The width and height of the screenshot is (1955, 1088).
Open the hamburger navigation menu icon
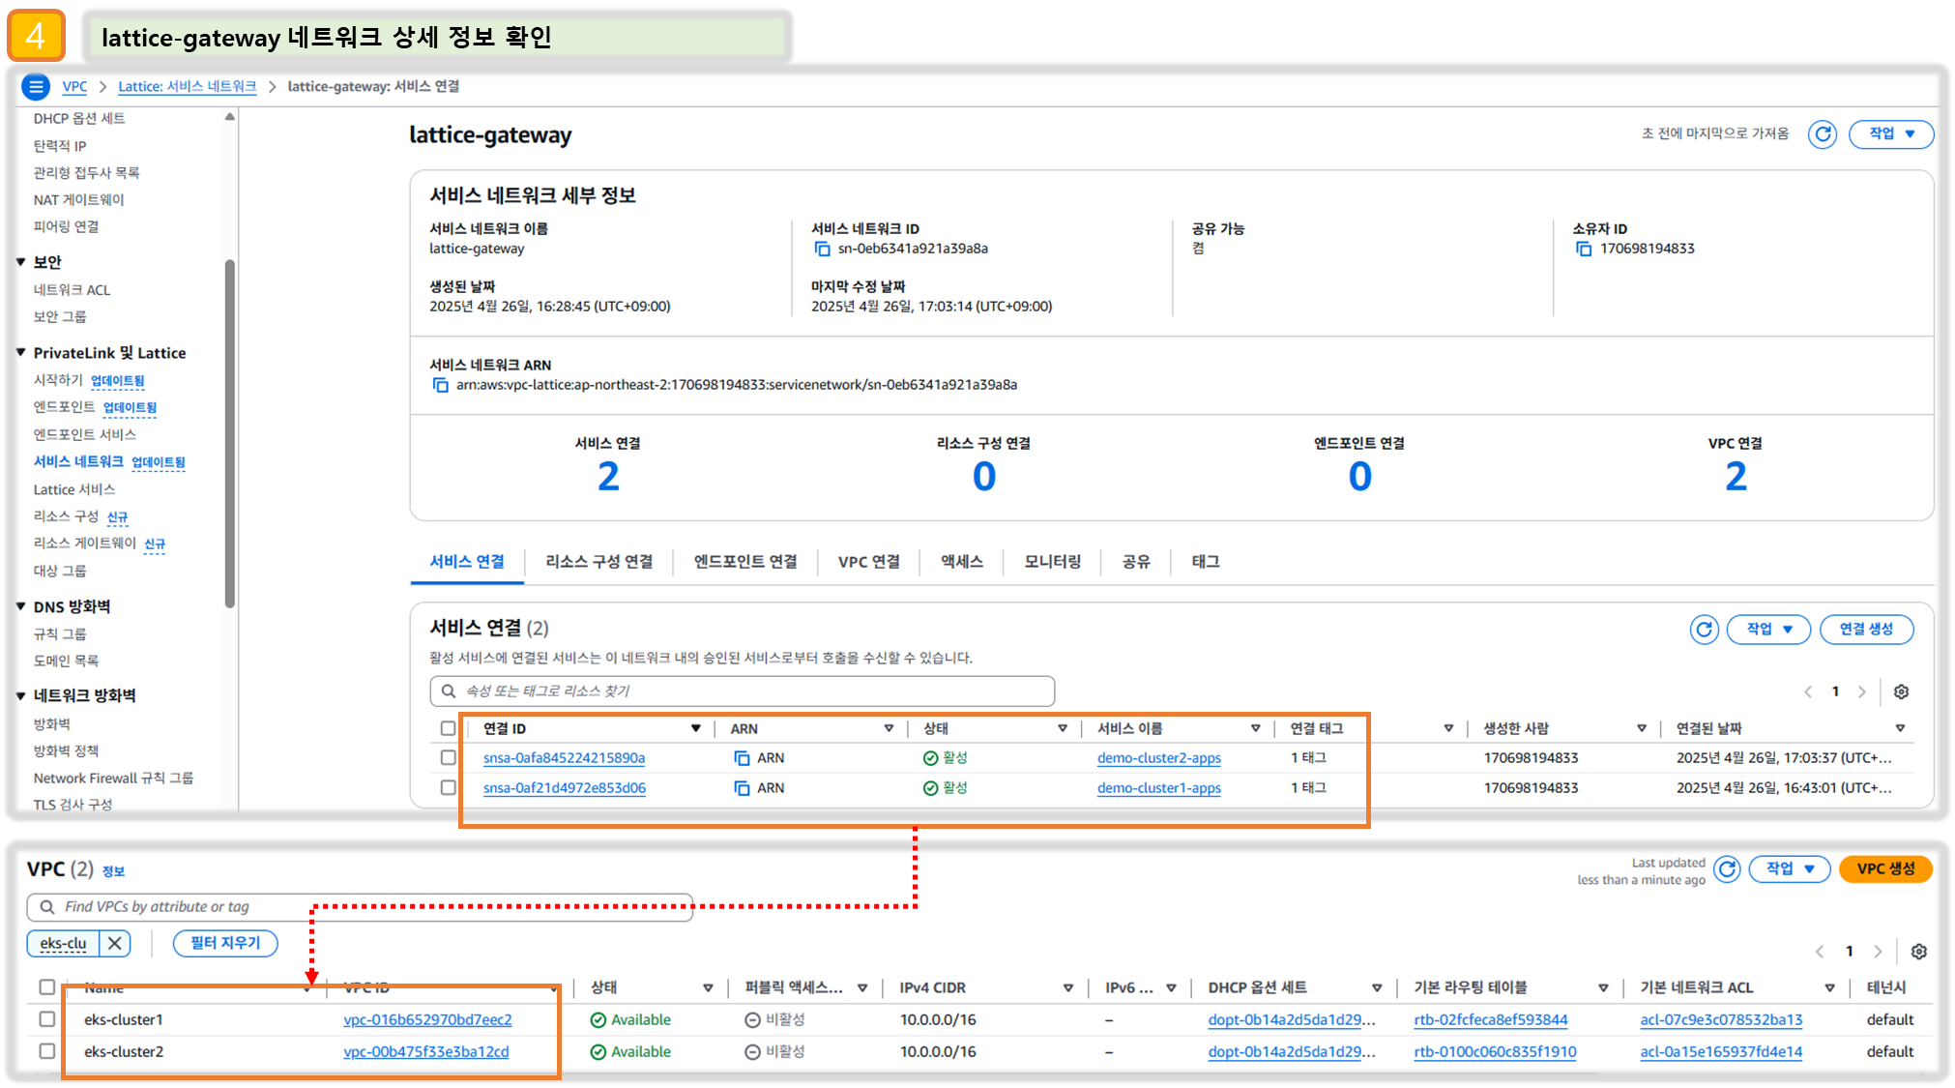point(36,87)
